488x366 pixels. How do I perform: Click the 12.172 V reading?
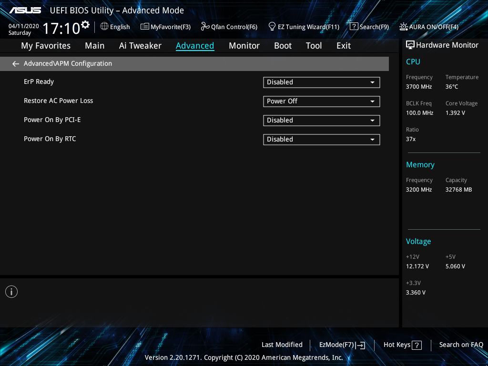[x=417, y=266]
